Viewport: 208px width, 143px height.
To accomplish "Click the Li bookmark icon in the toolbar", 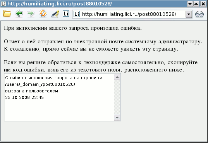I will (x=66, y=14).
